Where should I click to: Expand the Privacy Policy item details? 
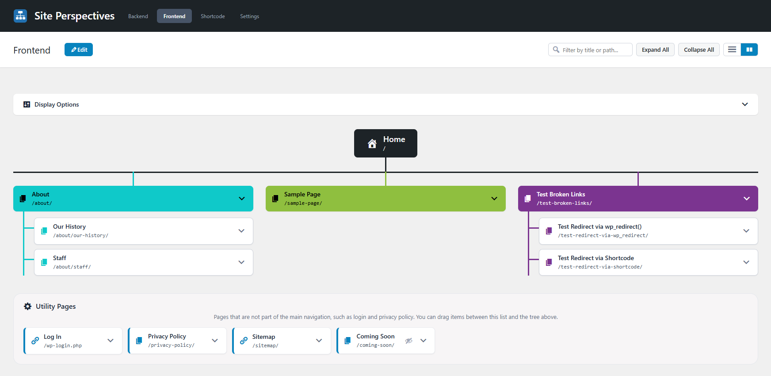[x=215, y=341]
